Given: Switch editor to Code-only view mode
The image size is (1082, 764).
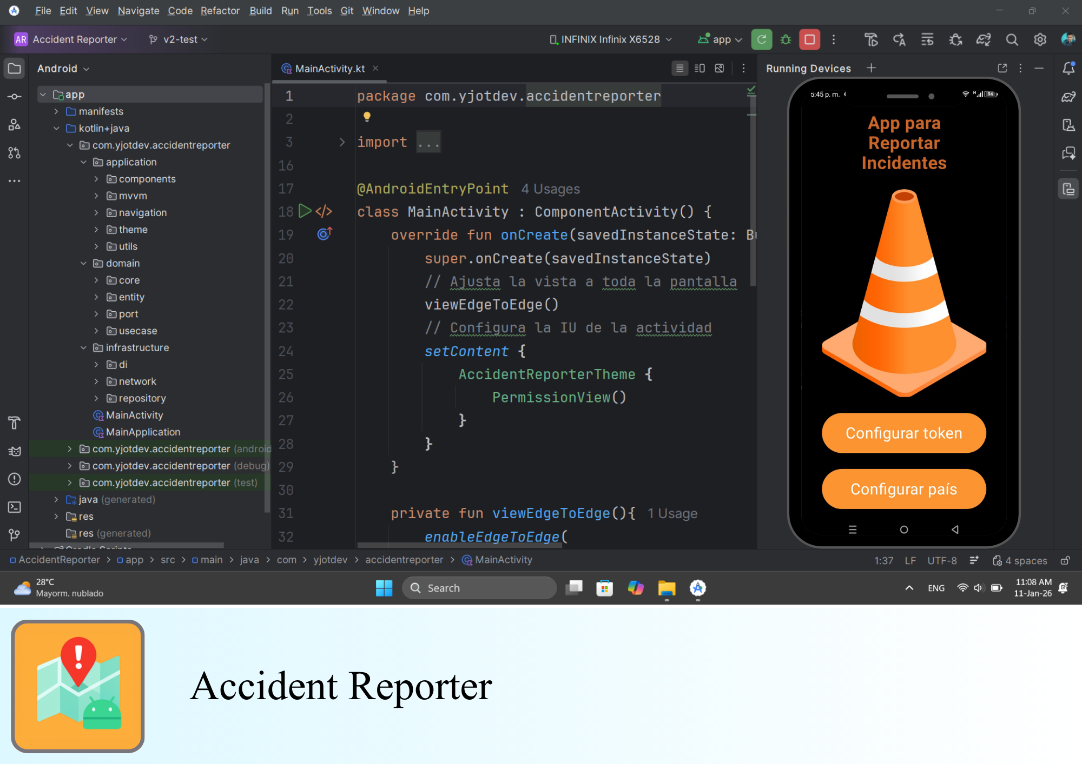Looking at the screenshot, I should (x=679, y=68).
